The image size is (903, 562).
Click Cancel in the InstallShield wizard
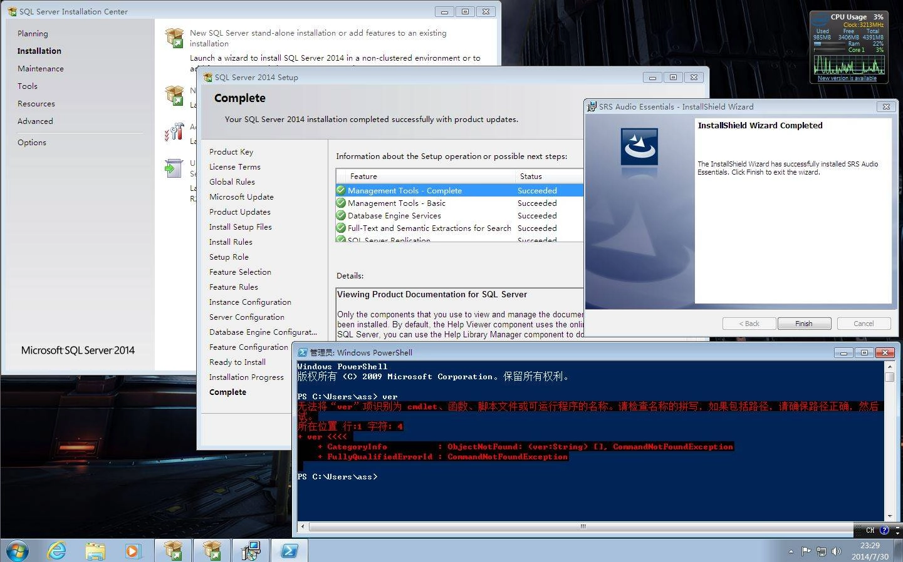pos(864,324)
